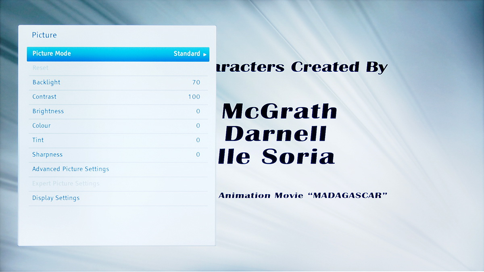Click the "Darnell" credit text
484x272 pixels.
275,133
